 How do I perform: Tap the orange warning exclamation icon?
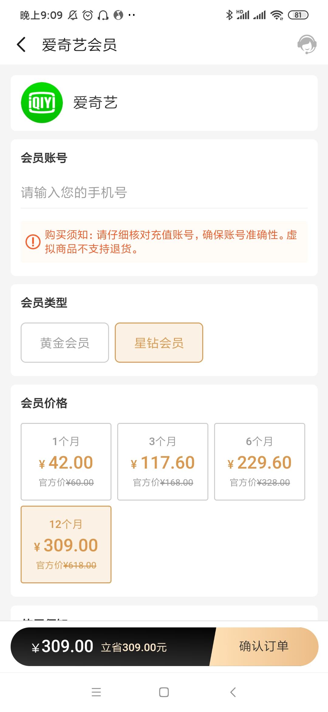(x=33, y=242)
